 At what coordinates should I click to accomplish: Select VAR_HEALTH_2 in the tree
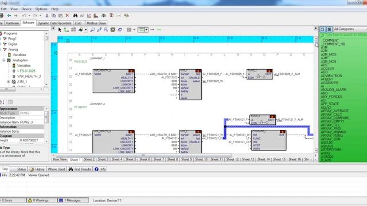click(x=29, y=76)
